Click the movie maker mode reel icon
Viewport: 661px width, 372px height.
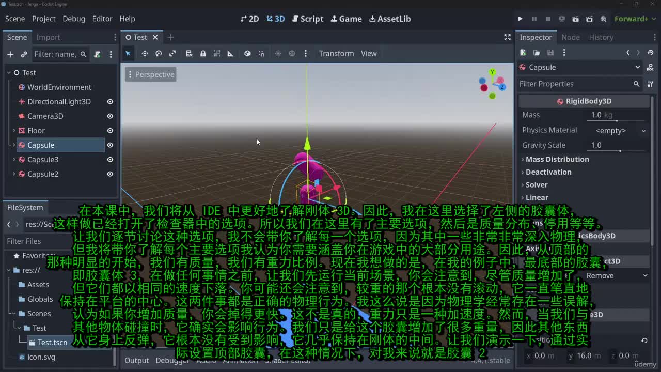point(603,19)
